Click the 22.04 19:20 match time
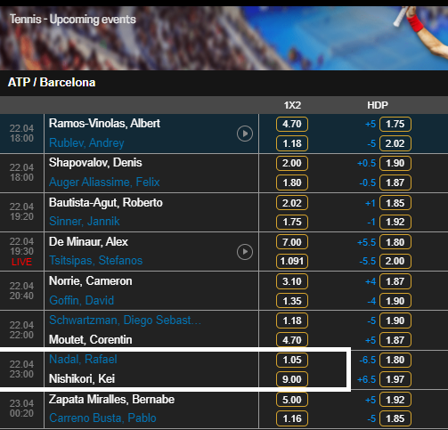The image size is (448, 430). click(21, 212)
